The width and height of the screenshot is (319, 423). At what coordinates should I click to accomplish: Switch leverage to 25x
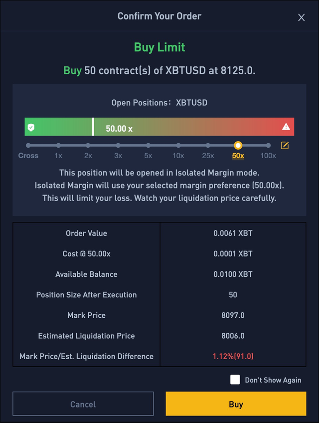(x=208, y=146)
